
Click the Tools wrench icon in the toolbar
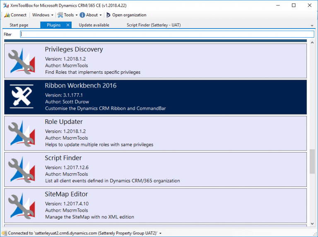[60, 15]
